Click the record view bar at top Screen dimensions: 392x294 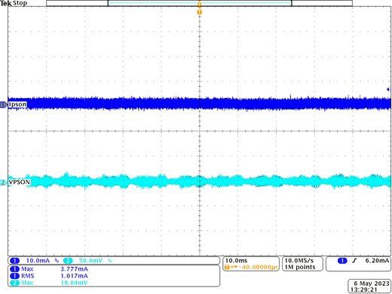point(199,3)
